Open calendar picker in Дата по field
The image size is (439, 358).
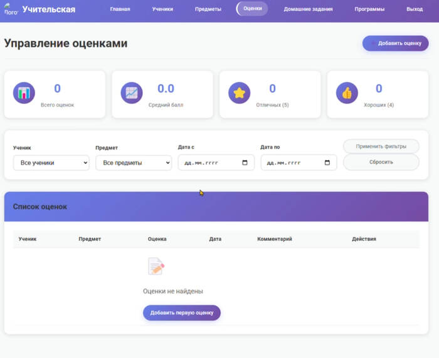click(x=327, y=163)
